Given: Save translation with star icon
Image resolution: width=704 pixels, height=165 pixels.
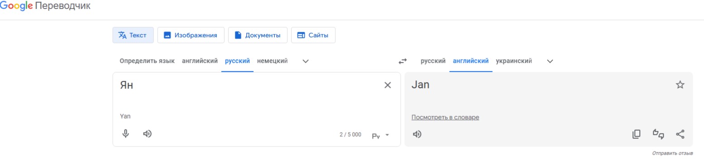Looking at the screenshot, I should tap(680, 85).
